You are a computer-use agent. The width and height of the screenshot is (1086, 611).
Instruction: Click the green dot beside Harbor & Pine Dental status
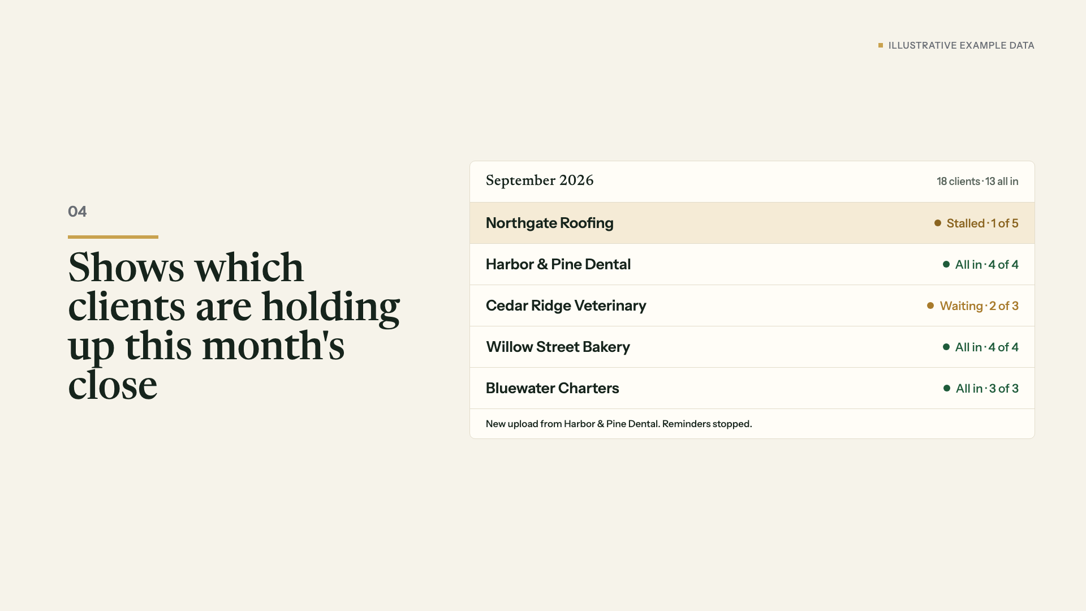coord(946,264)
